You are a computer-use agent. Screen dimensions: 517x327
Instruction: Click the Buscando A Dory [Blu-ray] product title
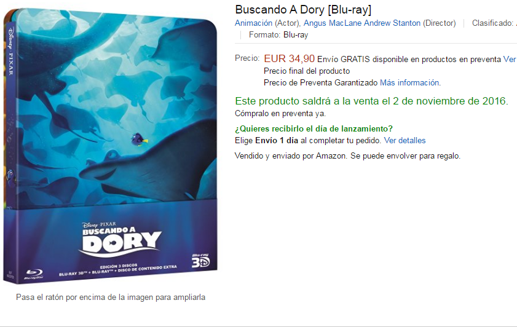[303, 10]
